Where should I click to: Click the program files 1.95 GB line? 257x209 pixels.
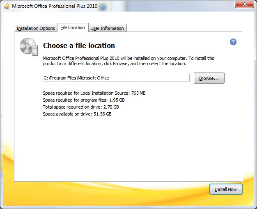pyautogui.click(x=84, y=100)
